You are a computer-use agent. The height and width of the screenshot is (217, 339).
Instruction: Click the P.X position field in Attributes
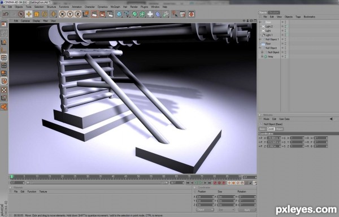pyautogui.click(x=273, y=138)
